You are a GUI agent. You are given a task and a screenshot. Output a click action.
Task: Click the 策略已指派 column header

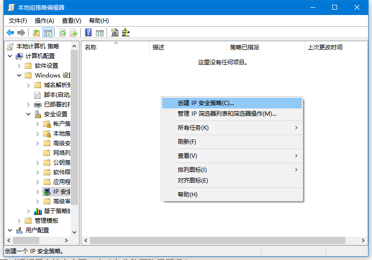coord(265,47)
